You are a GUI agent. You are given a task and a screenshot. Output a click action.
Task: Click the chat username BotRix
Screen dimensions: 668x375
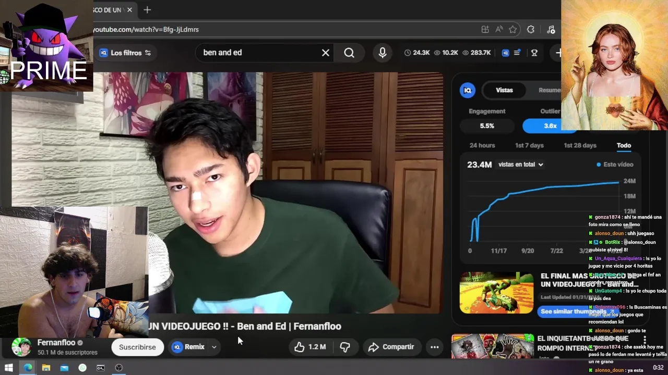point(612,242)
